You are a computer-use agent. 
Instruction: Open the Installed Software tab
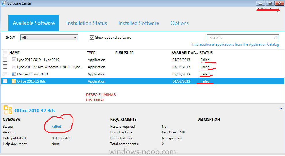click(139, 23)
